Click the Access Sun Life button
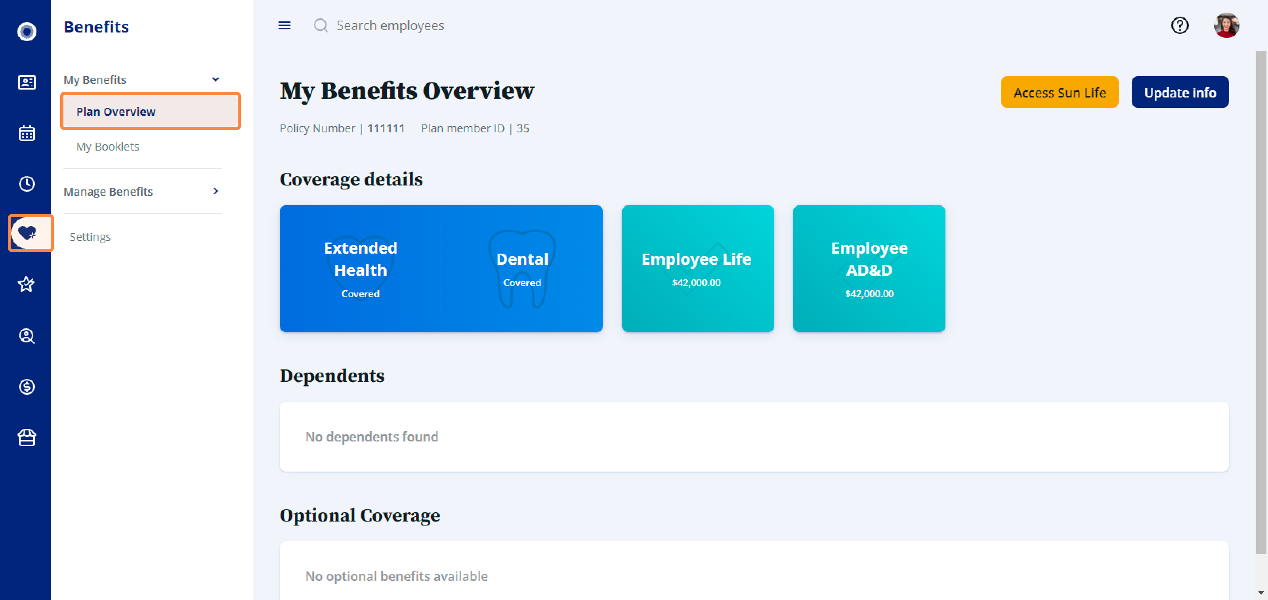Screen dimensions: 1268x600 point(1059,92)
